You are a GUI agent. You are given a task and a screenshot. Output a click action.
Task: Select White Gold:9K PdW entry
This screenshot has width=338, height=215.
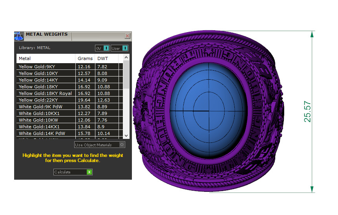coord(46,107)
